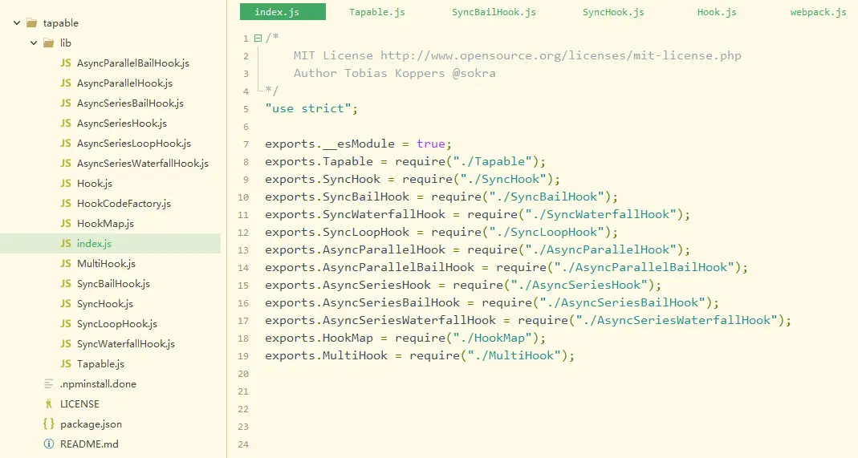858x458 pixels.
Task: Collapse the tapable folder chevron
Action: (17, 23)
